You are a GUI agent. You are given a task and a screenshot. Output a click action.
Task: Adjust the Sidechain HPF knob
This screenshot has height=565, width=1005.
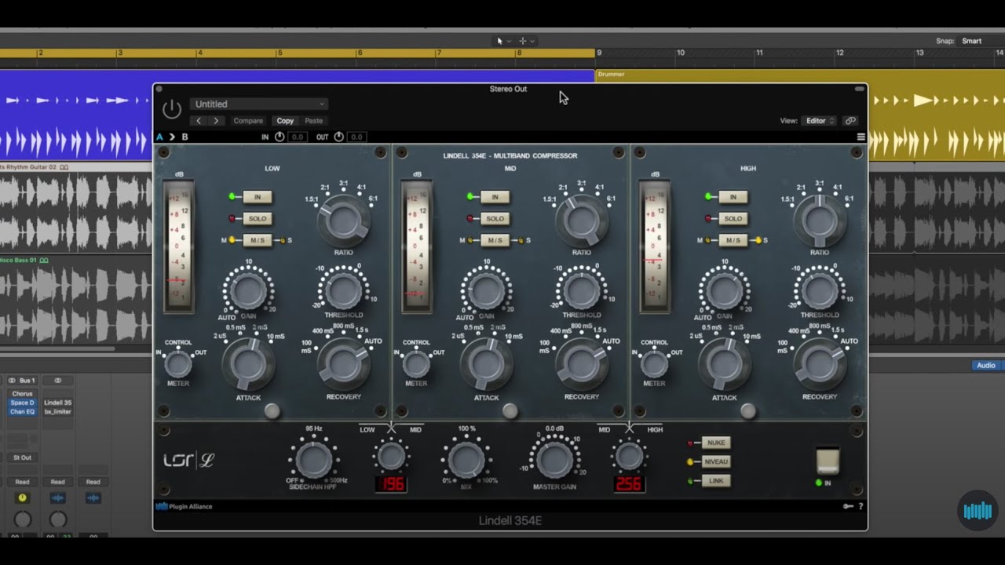(x=312, y=461)
